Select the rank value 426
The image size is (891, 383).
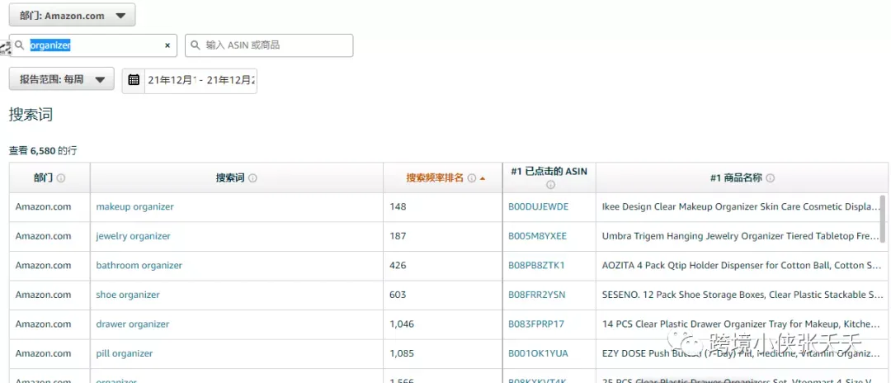point(398,265)
